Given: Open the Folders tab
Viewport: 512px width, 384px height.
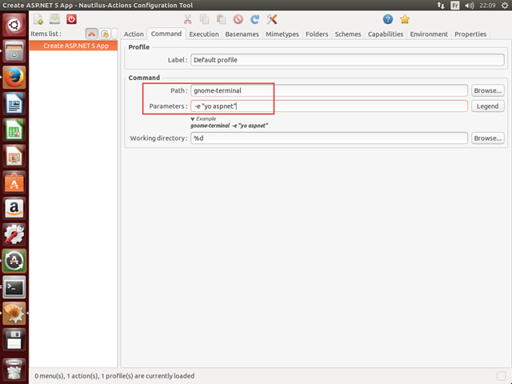Looking at the screenshot, I should coord(317,34).
